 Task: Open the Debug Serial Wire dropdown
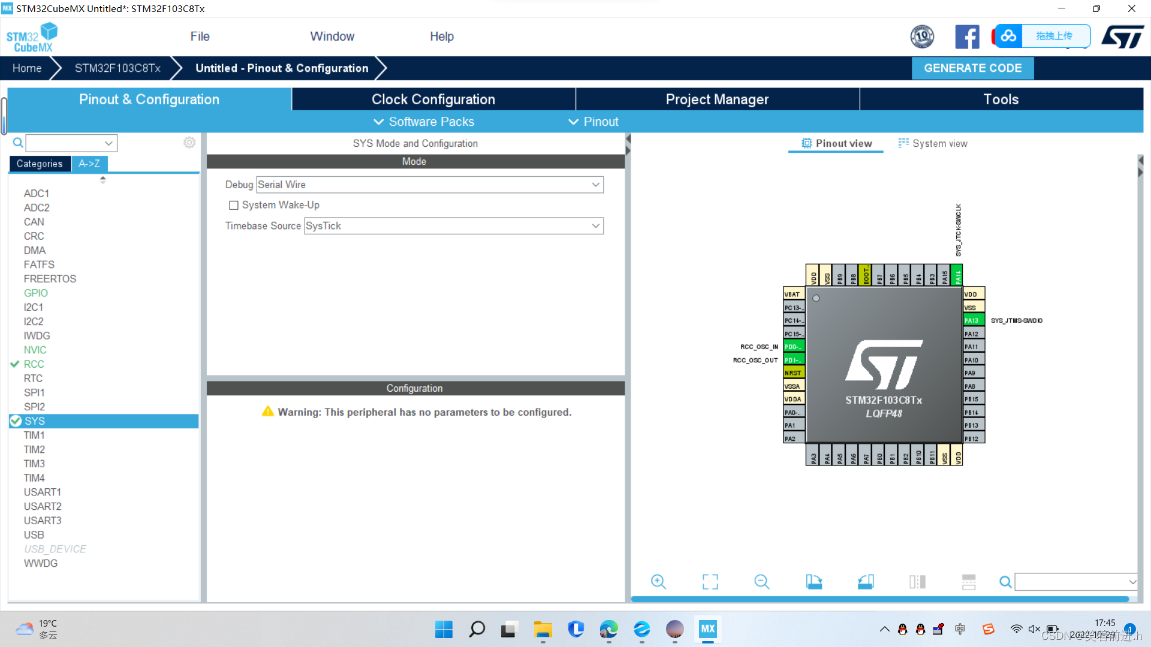click(x=595, y=185)
